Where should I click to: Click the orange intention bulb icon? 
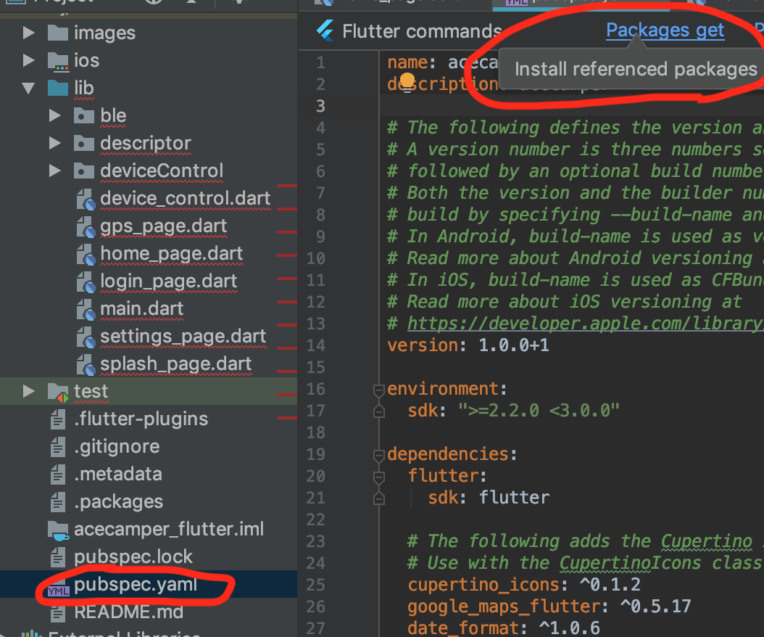[x=407, y=81]
